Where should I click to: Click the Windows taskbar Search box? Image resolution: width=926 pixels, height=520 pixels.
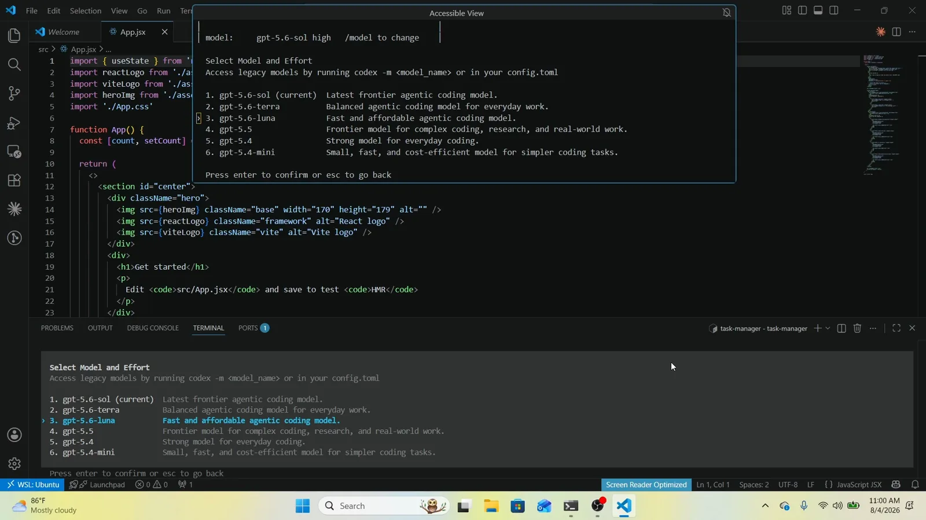(x=385, y=506)
